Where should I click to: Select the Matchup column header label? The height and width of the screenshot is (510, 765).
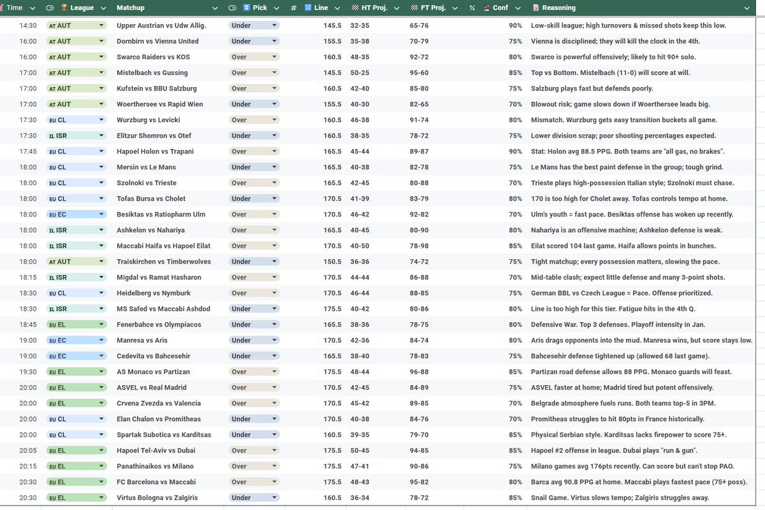click(131, 8)
